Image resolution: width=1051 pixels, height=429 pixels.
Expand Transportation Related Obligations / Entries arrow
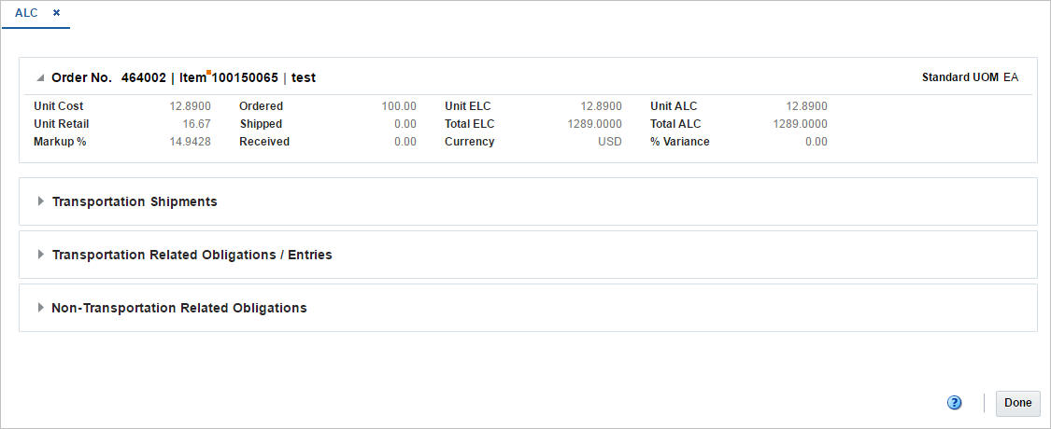41,255
